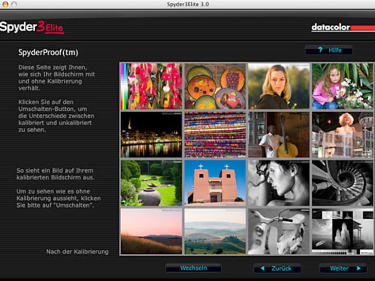375x281 pixels.
Task: Select the spiral staircase thumbnail
Action: [x=342, y=183]
